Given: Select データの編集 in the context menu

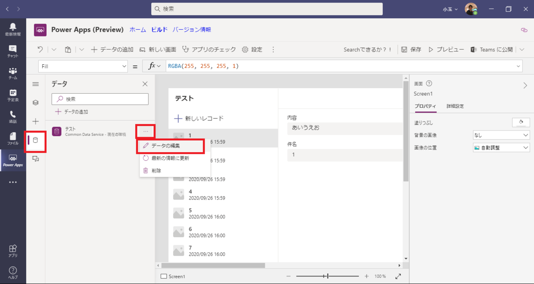Looking at the screenshot, I should (172, 146).
